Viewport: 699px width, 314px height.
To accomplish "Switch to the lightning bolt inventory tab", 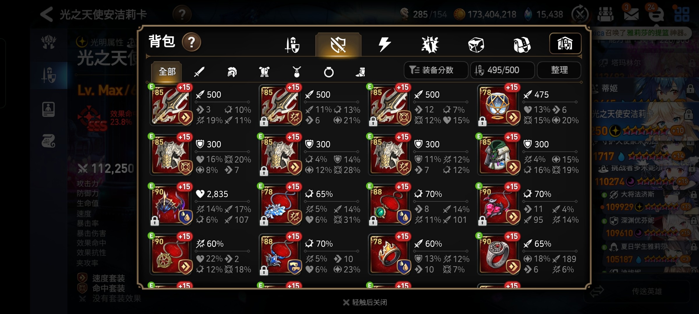I will pyautogui.click(x=384, y=45).
